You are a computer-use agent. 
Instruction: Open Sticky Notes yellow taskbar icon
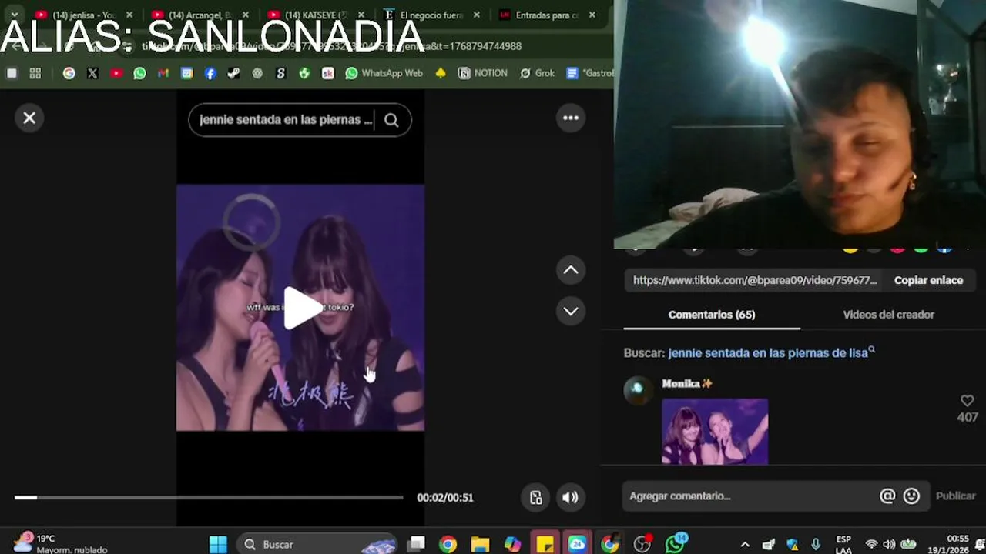(545, 545)
